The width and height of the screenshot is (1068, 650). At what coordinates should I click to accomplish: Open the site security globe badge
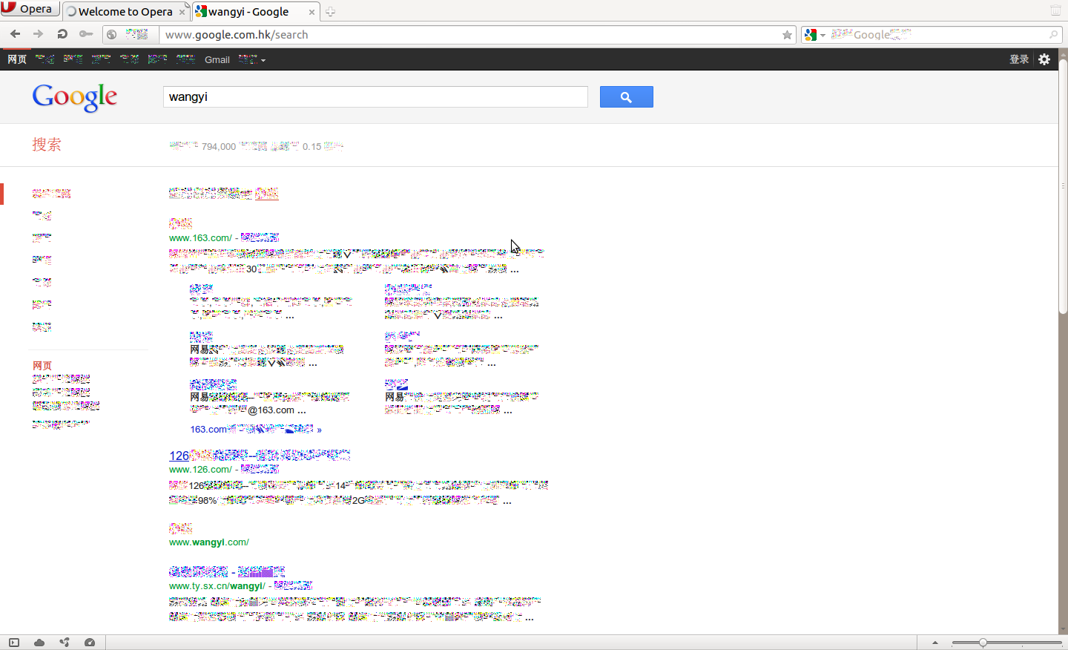coord(112,34)
